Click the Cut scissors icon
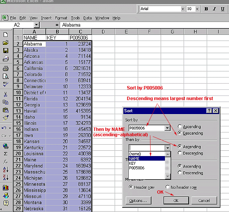 (5, 94)
